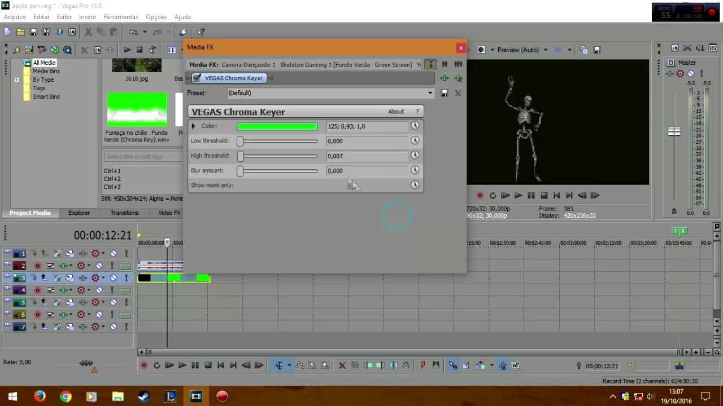Viewport: 723px width, 406px height.
Task: Select the All Media folder
Action: (x=43, y=63)
